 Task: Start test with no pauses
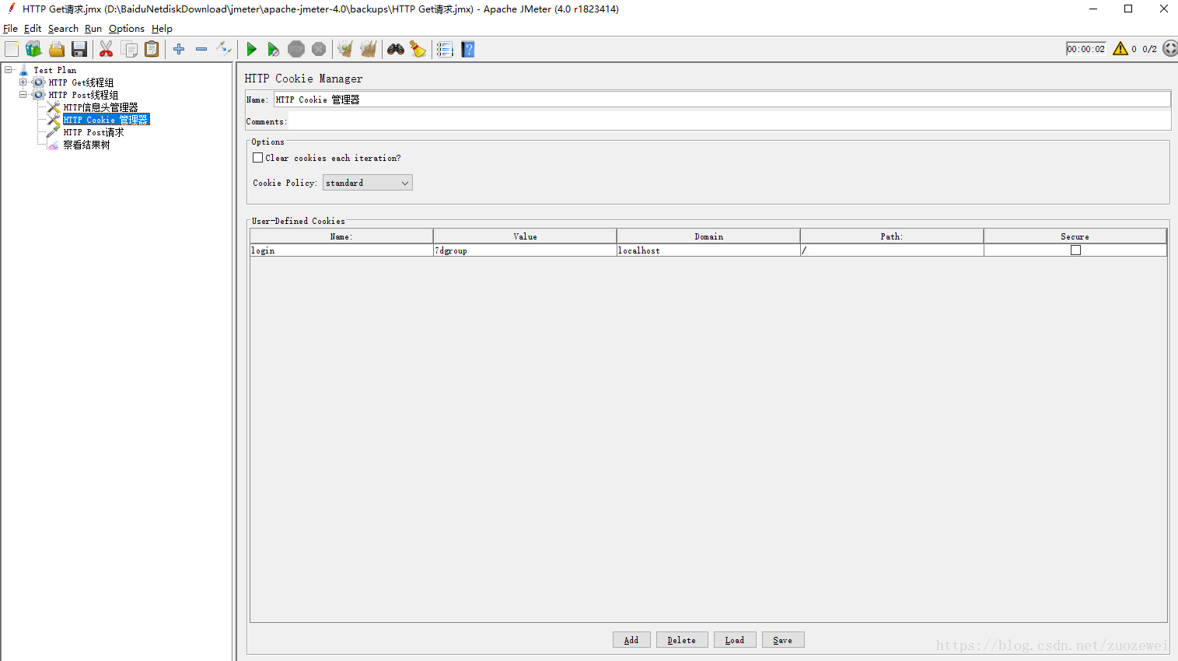[274, 49]
